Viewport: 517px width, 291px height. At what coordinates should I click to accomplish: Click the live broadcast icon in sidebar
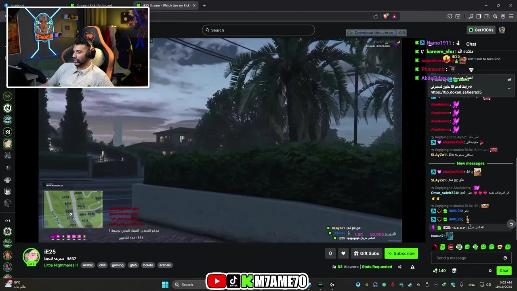click(7, 221)
